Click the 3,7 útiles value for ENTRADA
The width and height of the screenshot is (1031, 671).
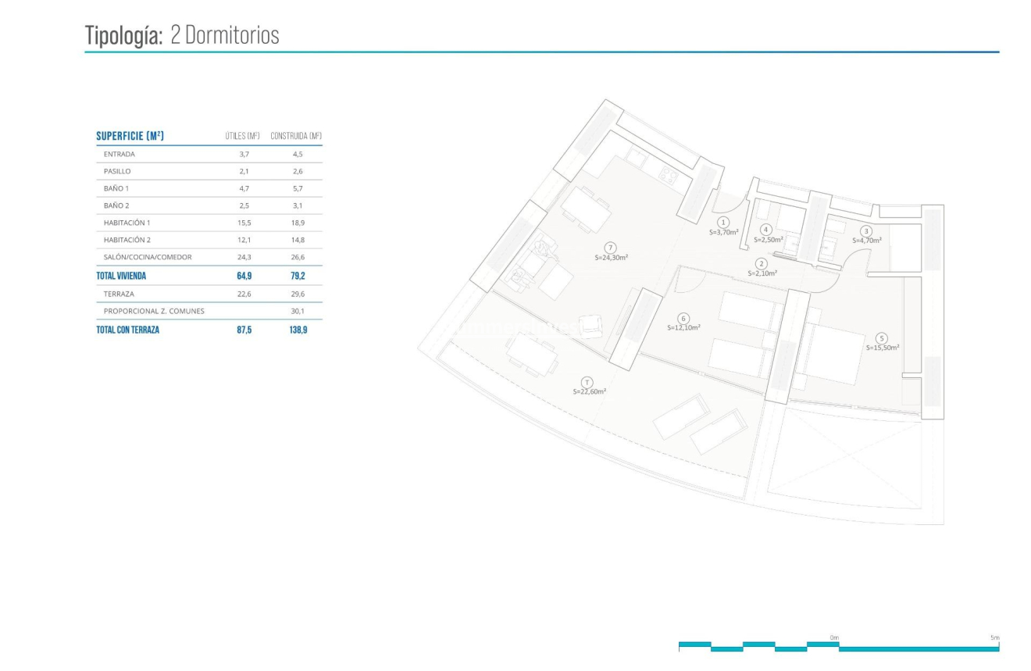point(244,154)
